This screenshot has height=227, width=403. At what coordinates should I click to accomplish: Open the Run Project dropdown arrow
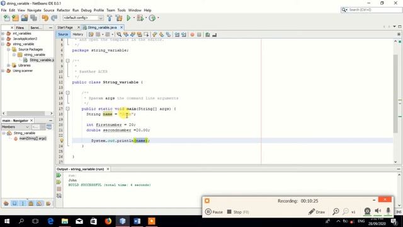(x=134, y=18)
